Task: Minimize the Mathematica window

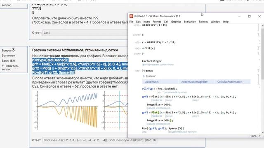Action: point(239,16)
